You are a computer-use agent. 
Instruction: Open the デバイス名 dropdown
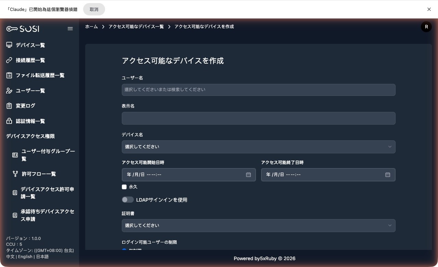(x=259, y=147)
